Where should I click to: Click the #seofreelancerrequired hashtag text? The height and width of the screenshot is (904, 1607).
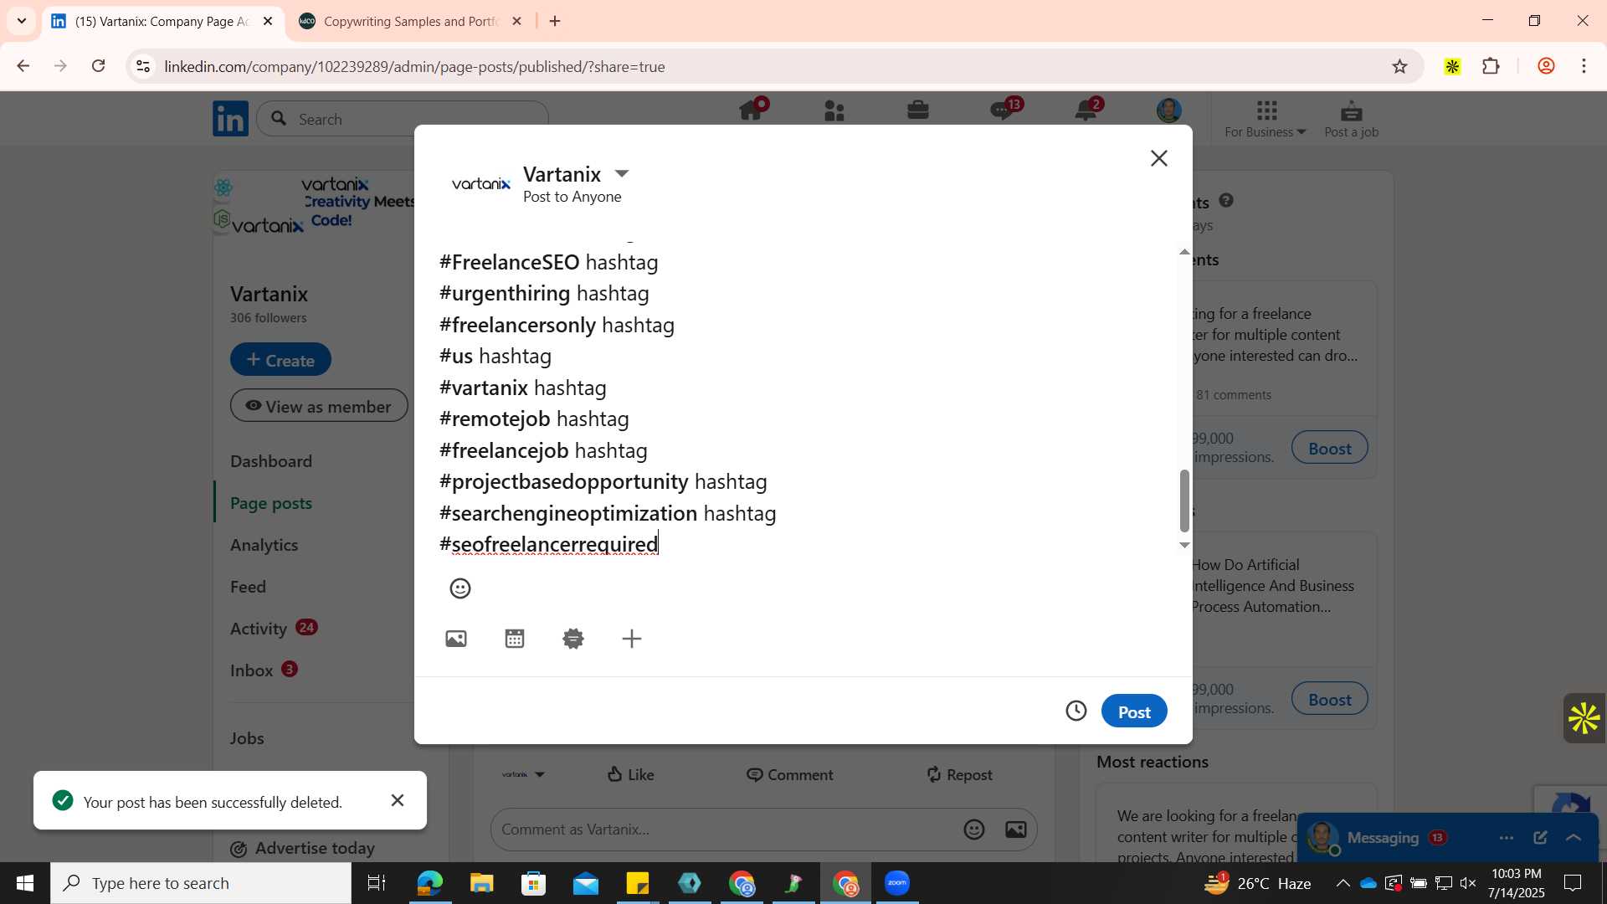(549, 544)
